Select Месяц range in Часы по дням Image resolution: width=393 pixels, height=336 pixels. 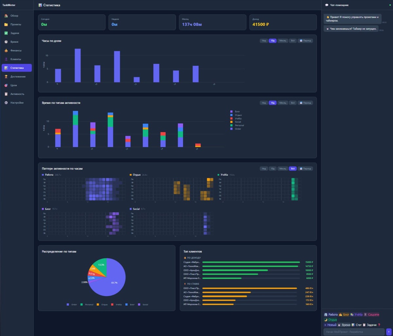click(x=283, y=41)
